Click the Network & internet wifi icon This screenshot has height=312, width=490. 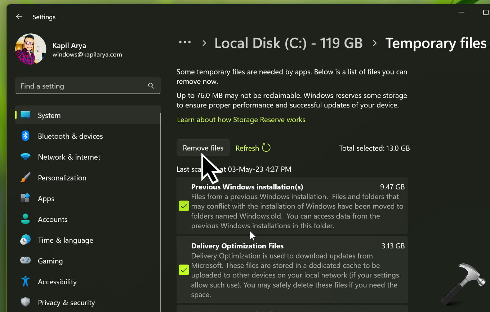coord(25,157)
